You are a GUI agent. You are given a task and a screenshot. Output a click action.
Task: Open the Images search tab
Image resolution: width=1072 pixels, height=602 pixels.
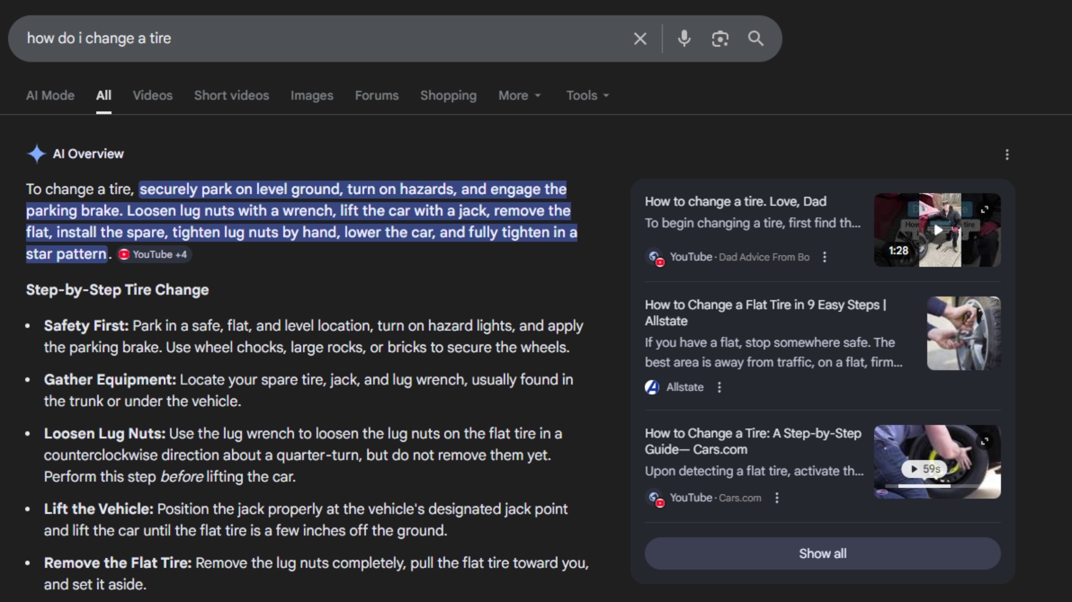(311, 95)
